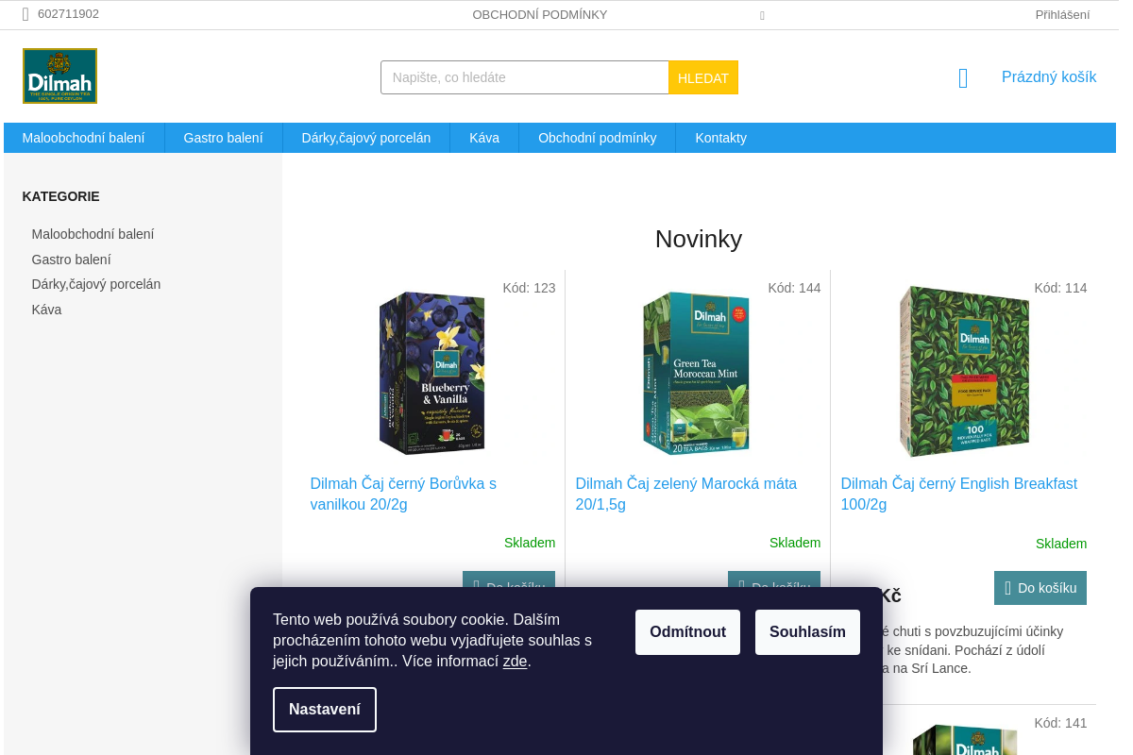Click 'Kód: 123' product code
Screen dimensions: 1133x755
529,288
